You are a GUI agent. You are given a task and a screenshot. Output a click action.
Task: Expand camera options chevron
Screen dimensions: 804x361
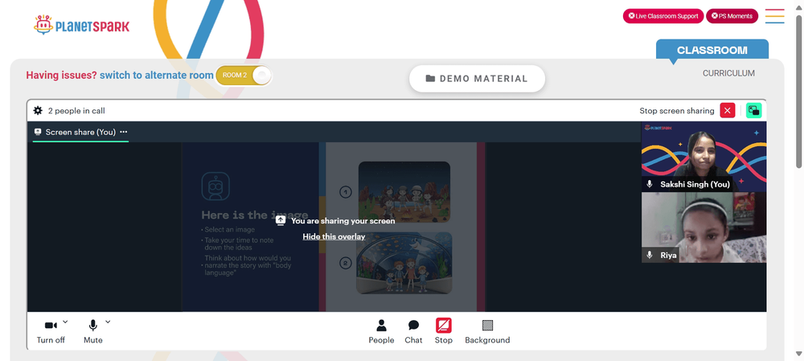pos(65,322)
